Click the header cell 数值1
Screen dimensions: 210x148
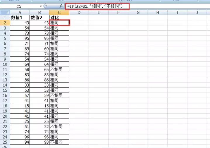coord(20,18)
